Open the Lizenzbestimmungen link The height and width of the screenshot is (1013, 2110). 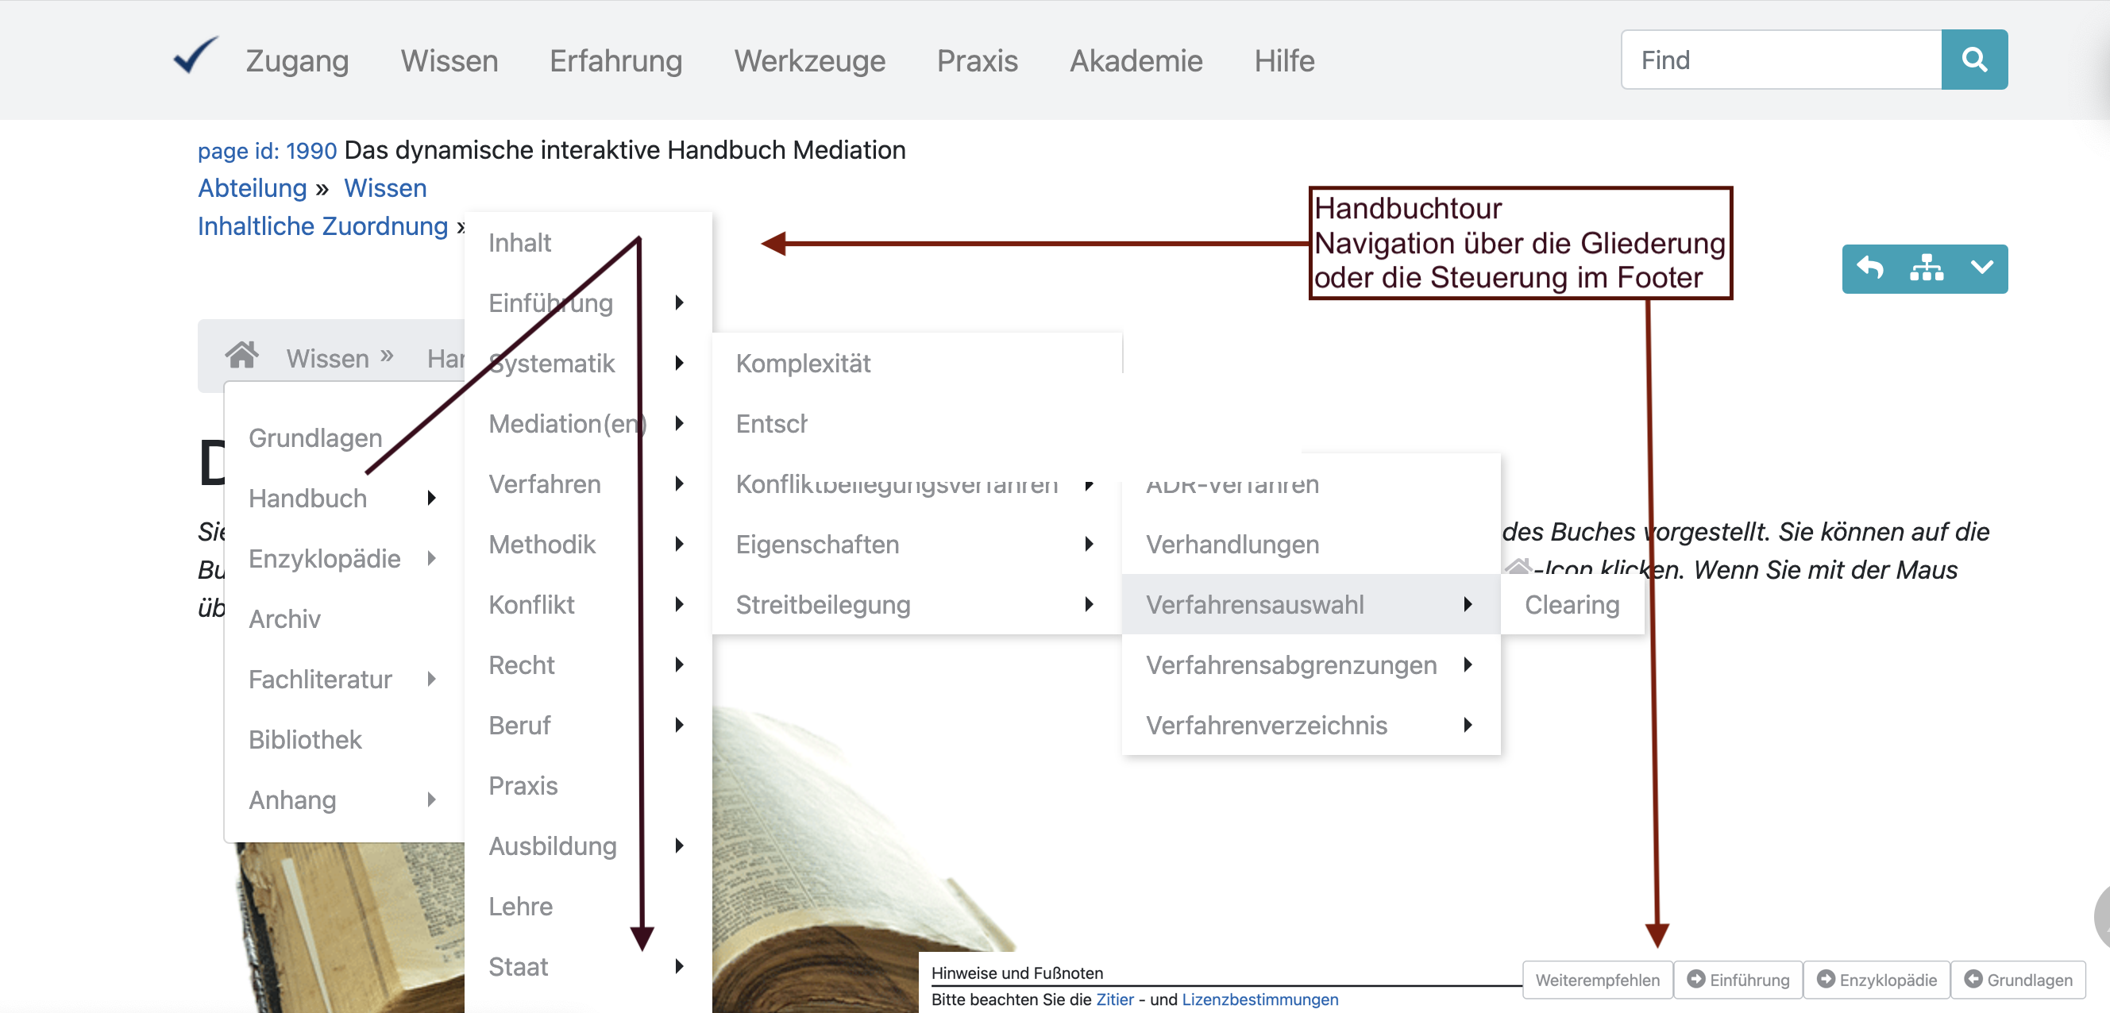click(x=1259, y=999)
